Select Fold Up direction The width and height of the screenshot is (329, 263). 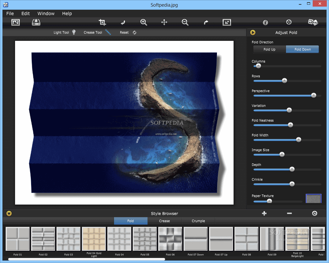coord(269,49)
